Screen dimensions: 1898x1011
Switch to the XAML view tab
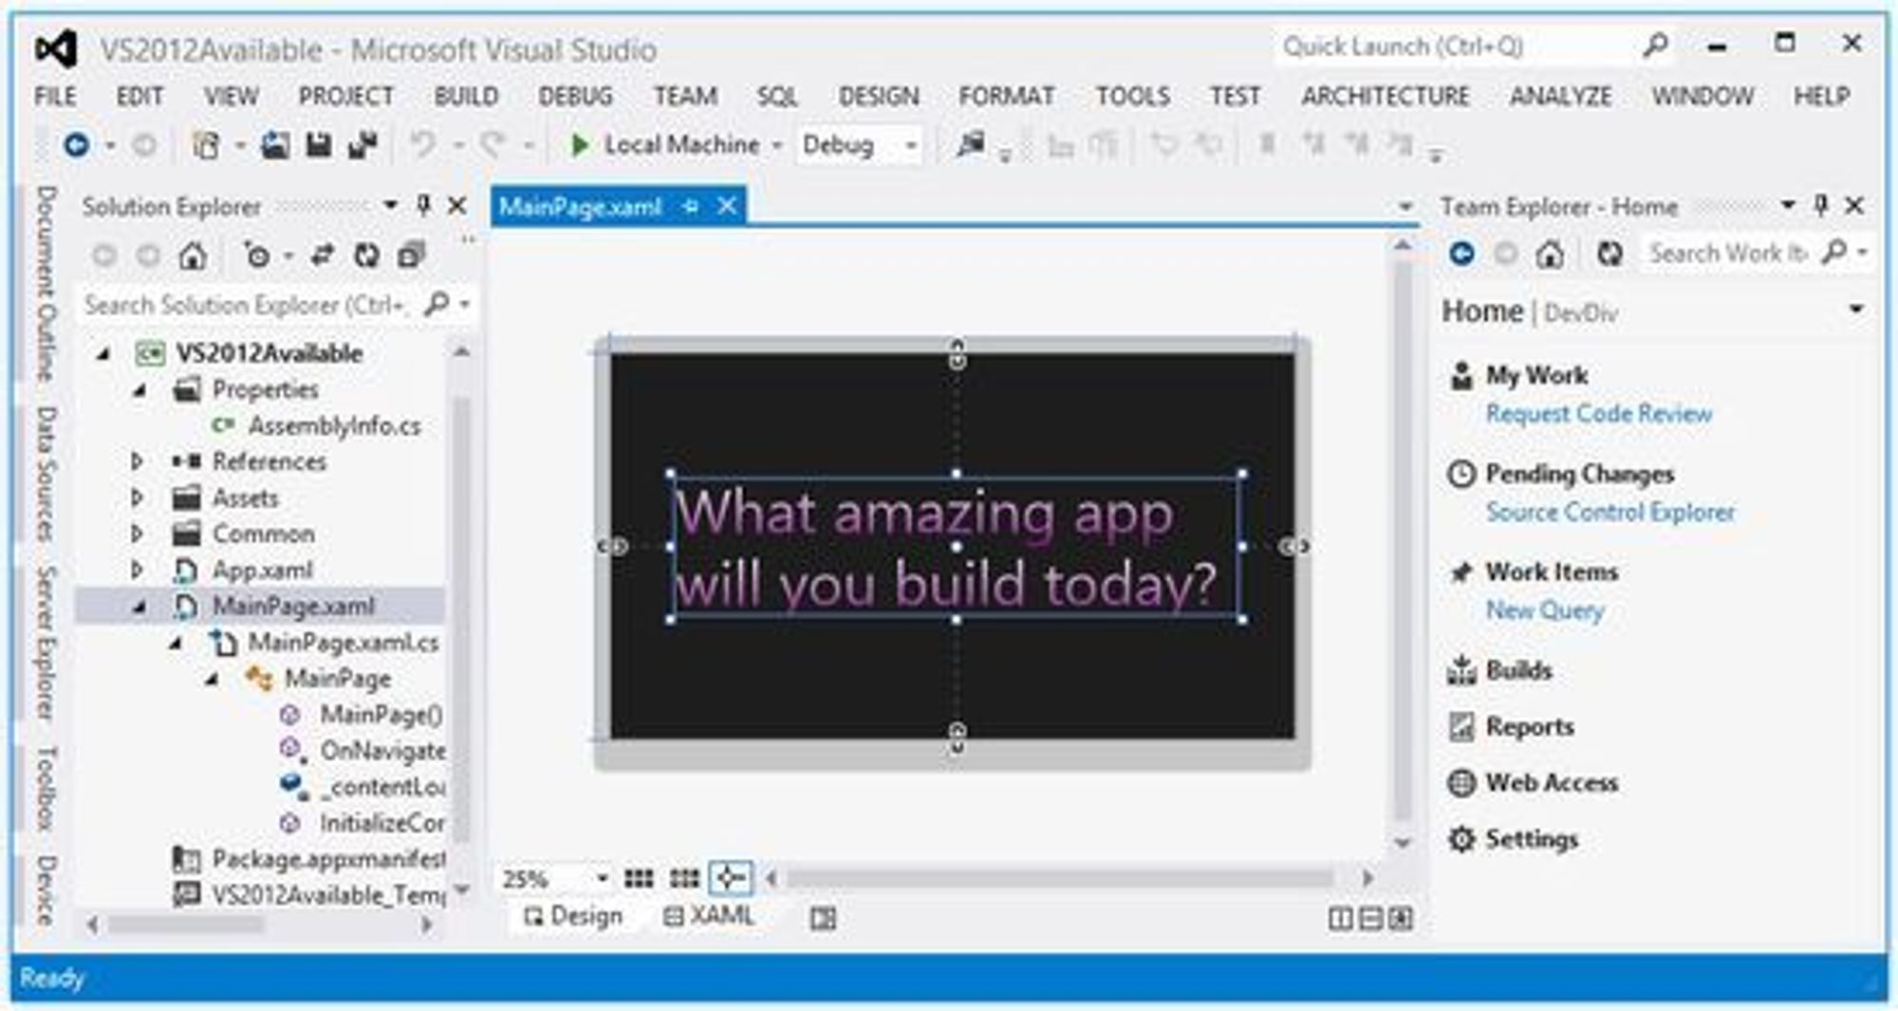[x=708, y=916]
